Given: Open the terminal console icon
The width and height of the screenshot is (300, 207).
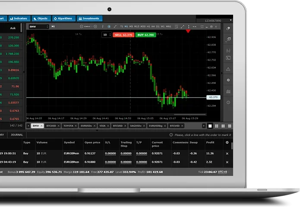Looking at the screenshot, I should (228, 58).
